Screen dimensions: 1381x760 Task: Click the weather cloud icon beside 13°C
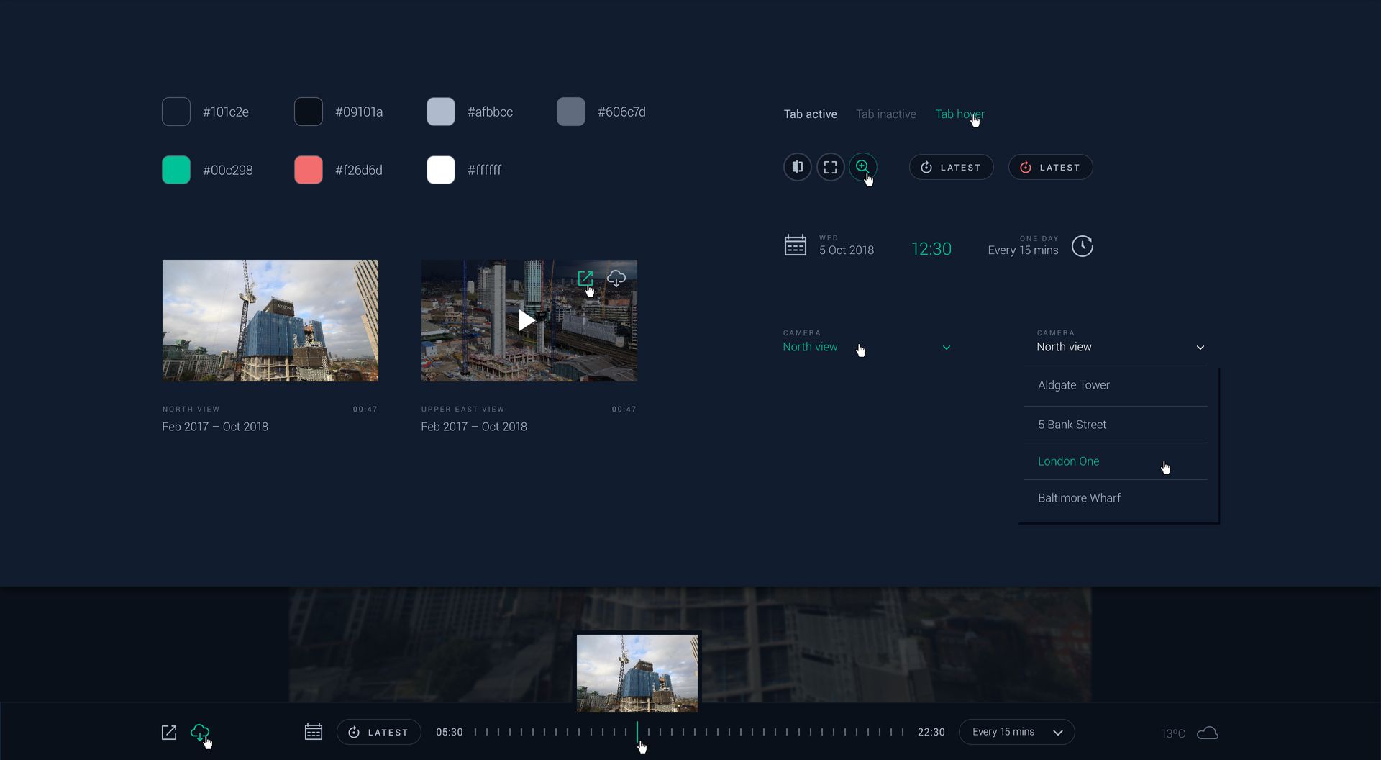click(1207, 733)
